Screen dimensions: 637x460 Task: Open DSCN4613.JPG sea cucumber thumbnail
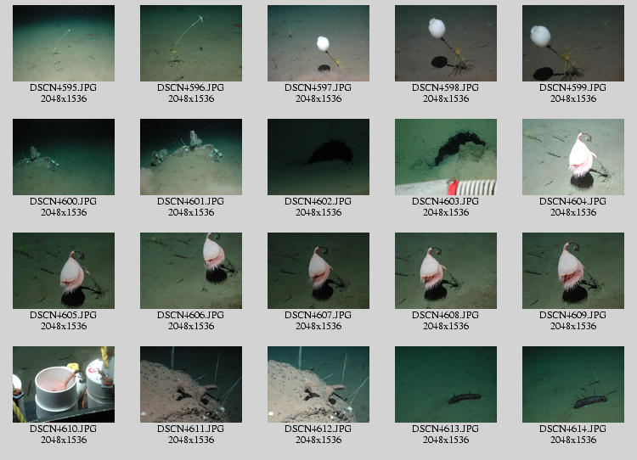446,384
